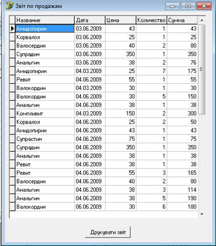Click the Сумма cell showing 114
The height and width of the screenshot is (246, 216).
point(182,190)
